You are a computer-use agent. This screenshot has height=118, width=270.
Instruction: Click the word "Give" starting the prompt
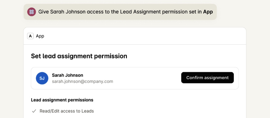[43, 12]
